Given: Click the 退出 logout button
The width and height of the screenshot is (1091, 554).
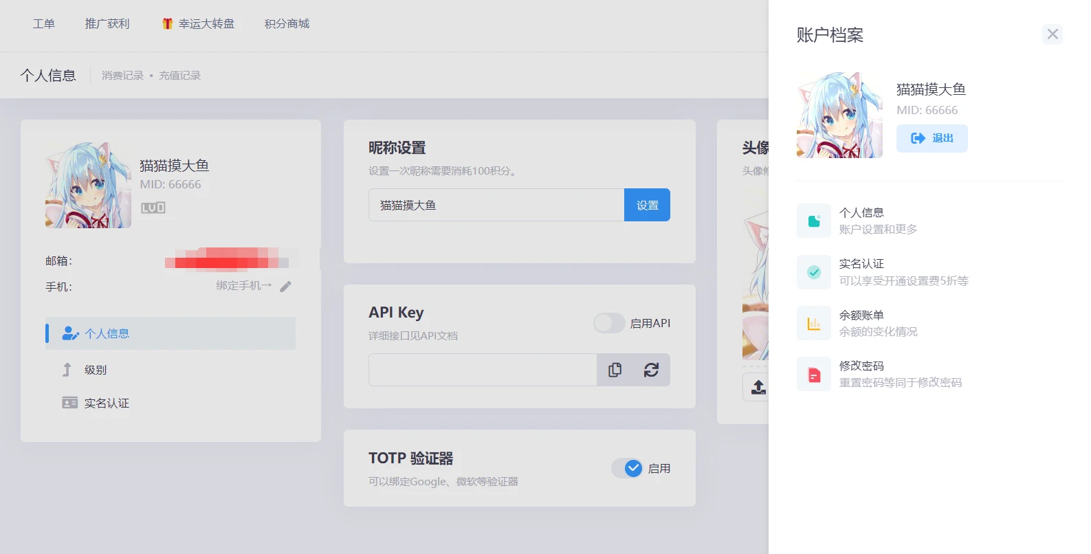Looking at the screenshot, I should point(932,138).
